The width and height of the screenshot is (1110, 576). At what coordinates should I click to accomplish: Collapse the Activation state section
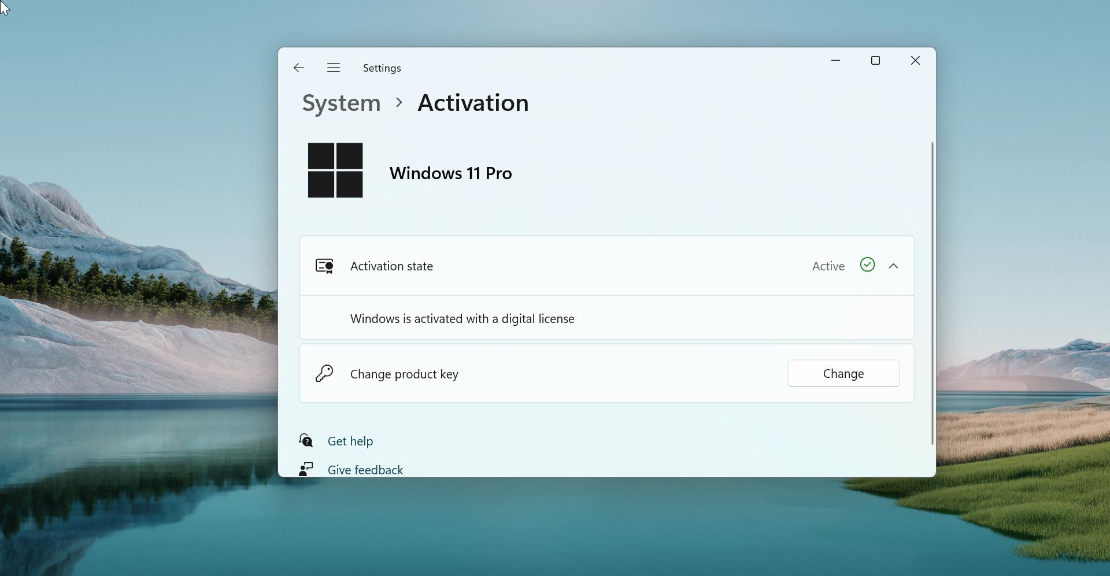click(x=893, y=266)
